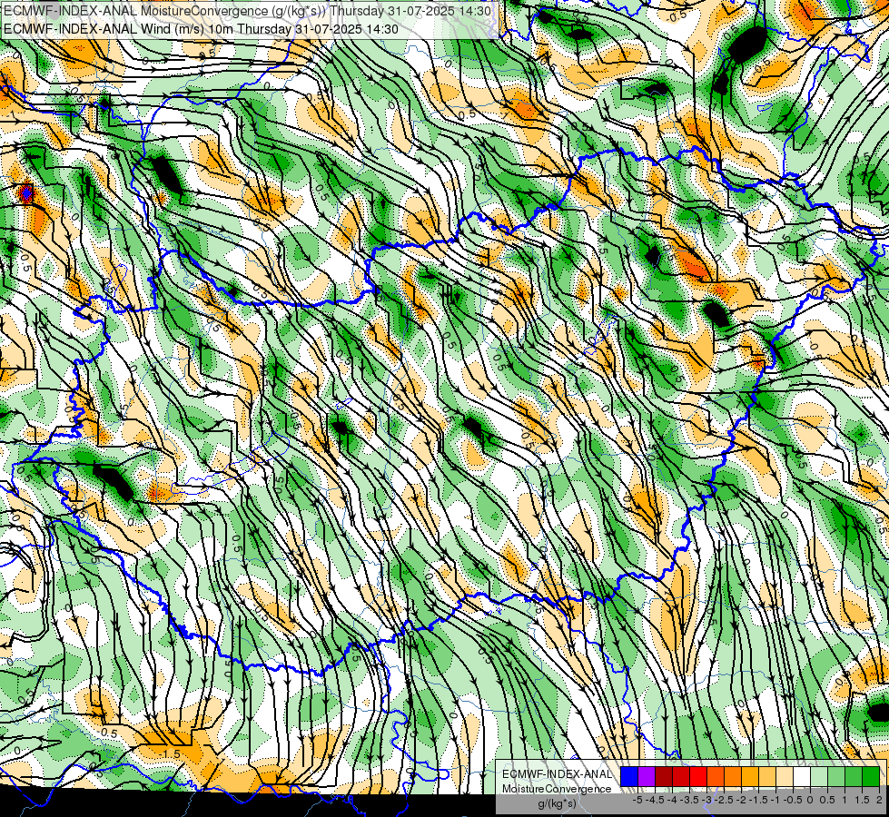Click the Wind (m/s) 10m title line
889x817 pixels.
point(201,28)
